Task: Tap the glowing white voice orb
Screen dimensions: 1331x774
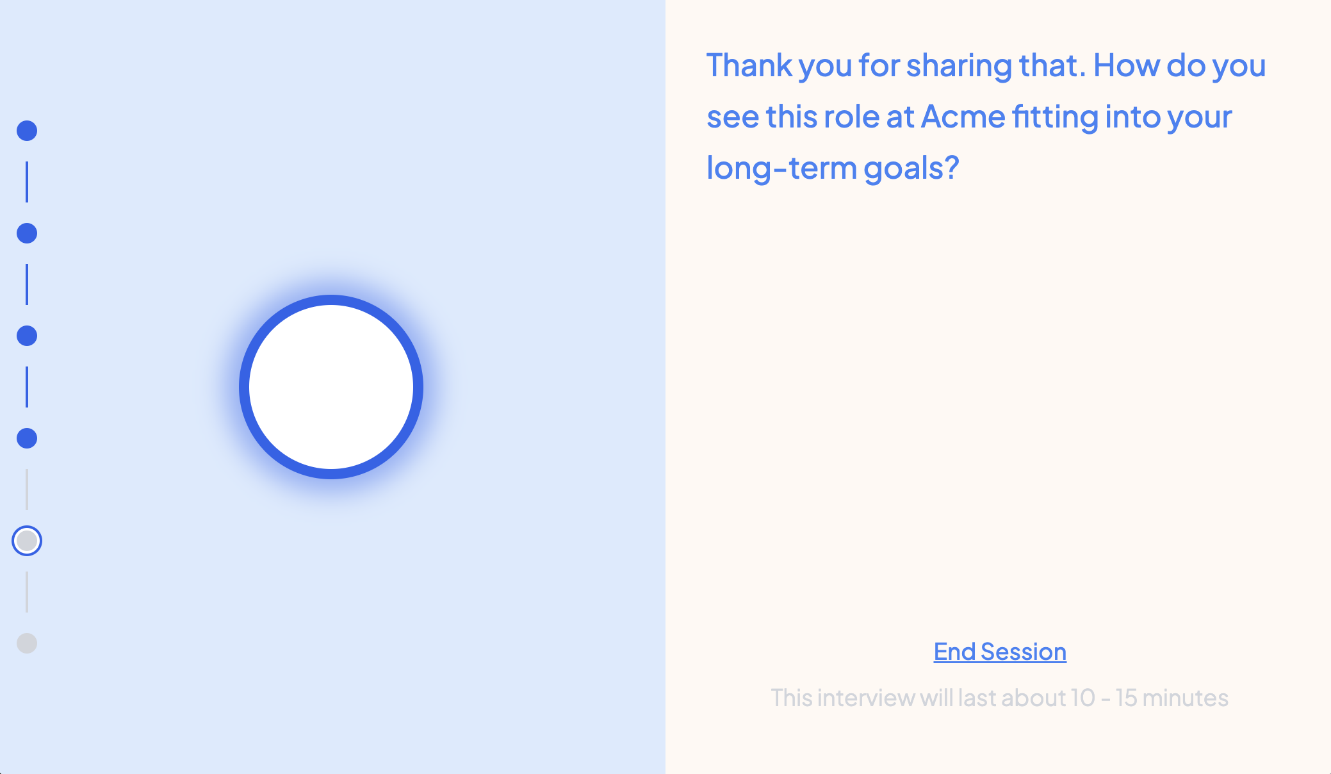Action: click(x=331, y=387)
